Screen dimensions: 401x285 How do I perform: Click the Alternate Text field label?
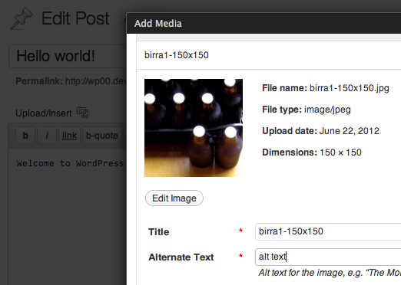click(181, 257)
